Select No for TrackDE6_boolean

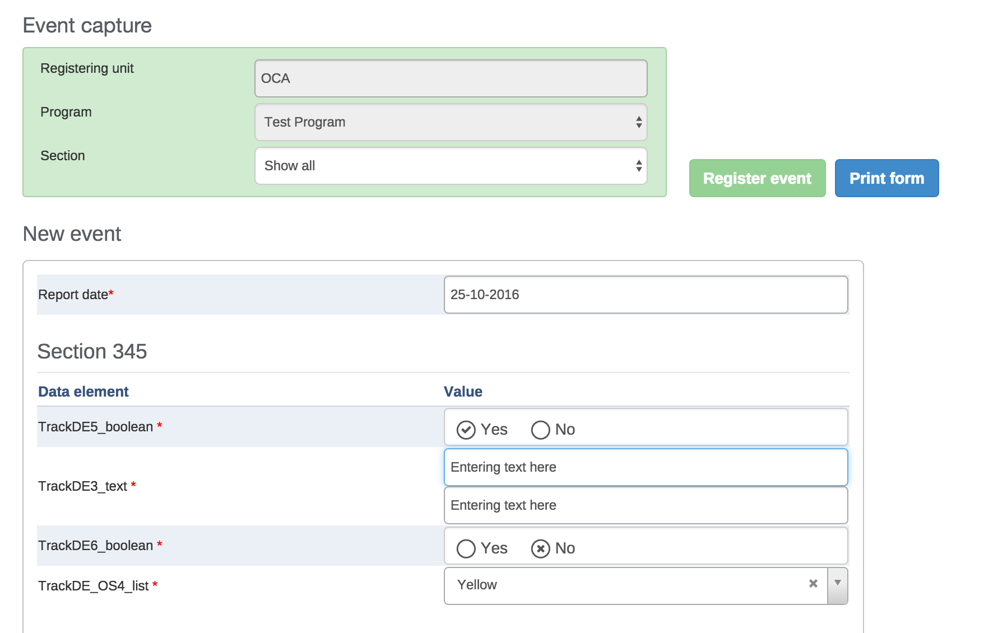(541, 548)
